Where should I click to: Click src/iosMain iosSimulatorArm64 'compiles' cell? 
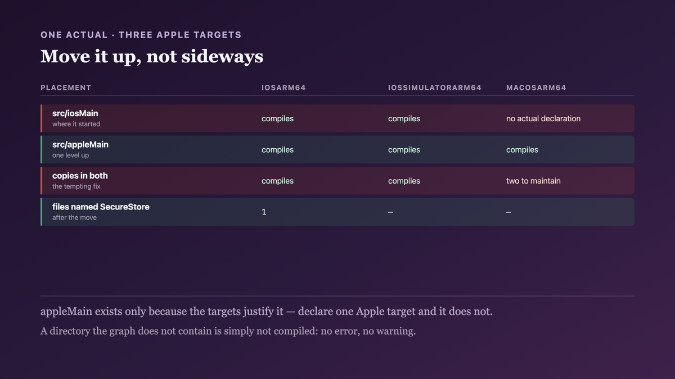pyautogui.click(x=404, y=118)
